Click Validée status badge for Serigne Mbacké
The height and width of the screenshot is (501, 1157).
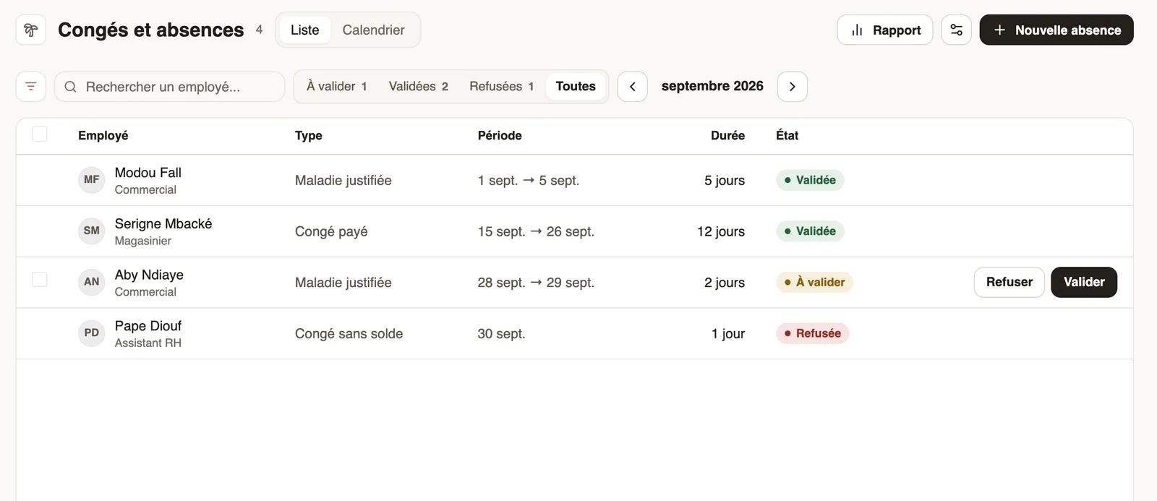[810, 231]
